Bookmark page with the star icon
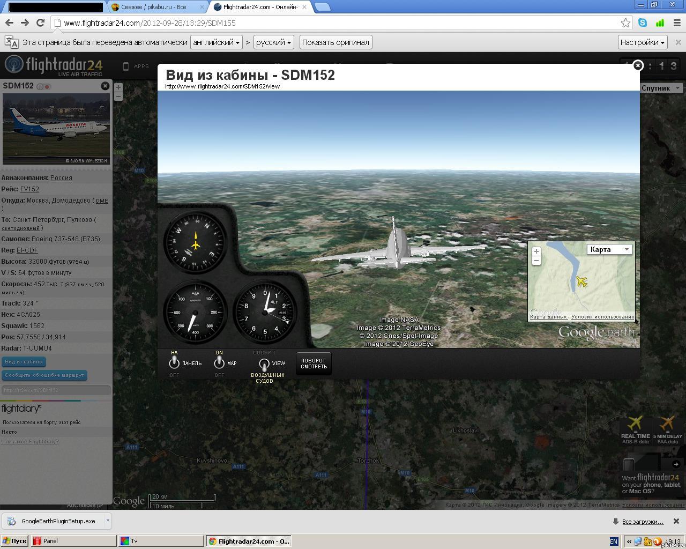The width and height of the screenshot is (686, 549). [x=625, y=23]
